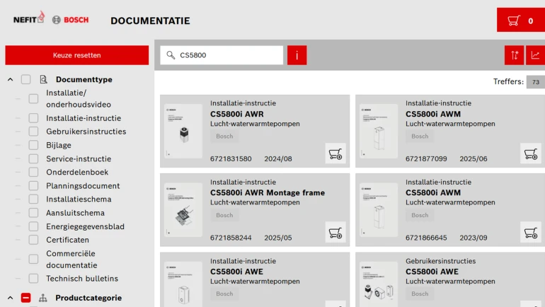Clear the Productcategorie red partial checkbox
Viewport: 545px width, 307px height.
point(25,298)
